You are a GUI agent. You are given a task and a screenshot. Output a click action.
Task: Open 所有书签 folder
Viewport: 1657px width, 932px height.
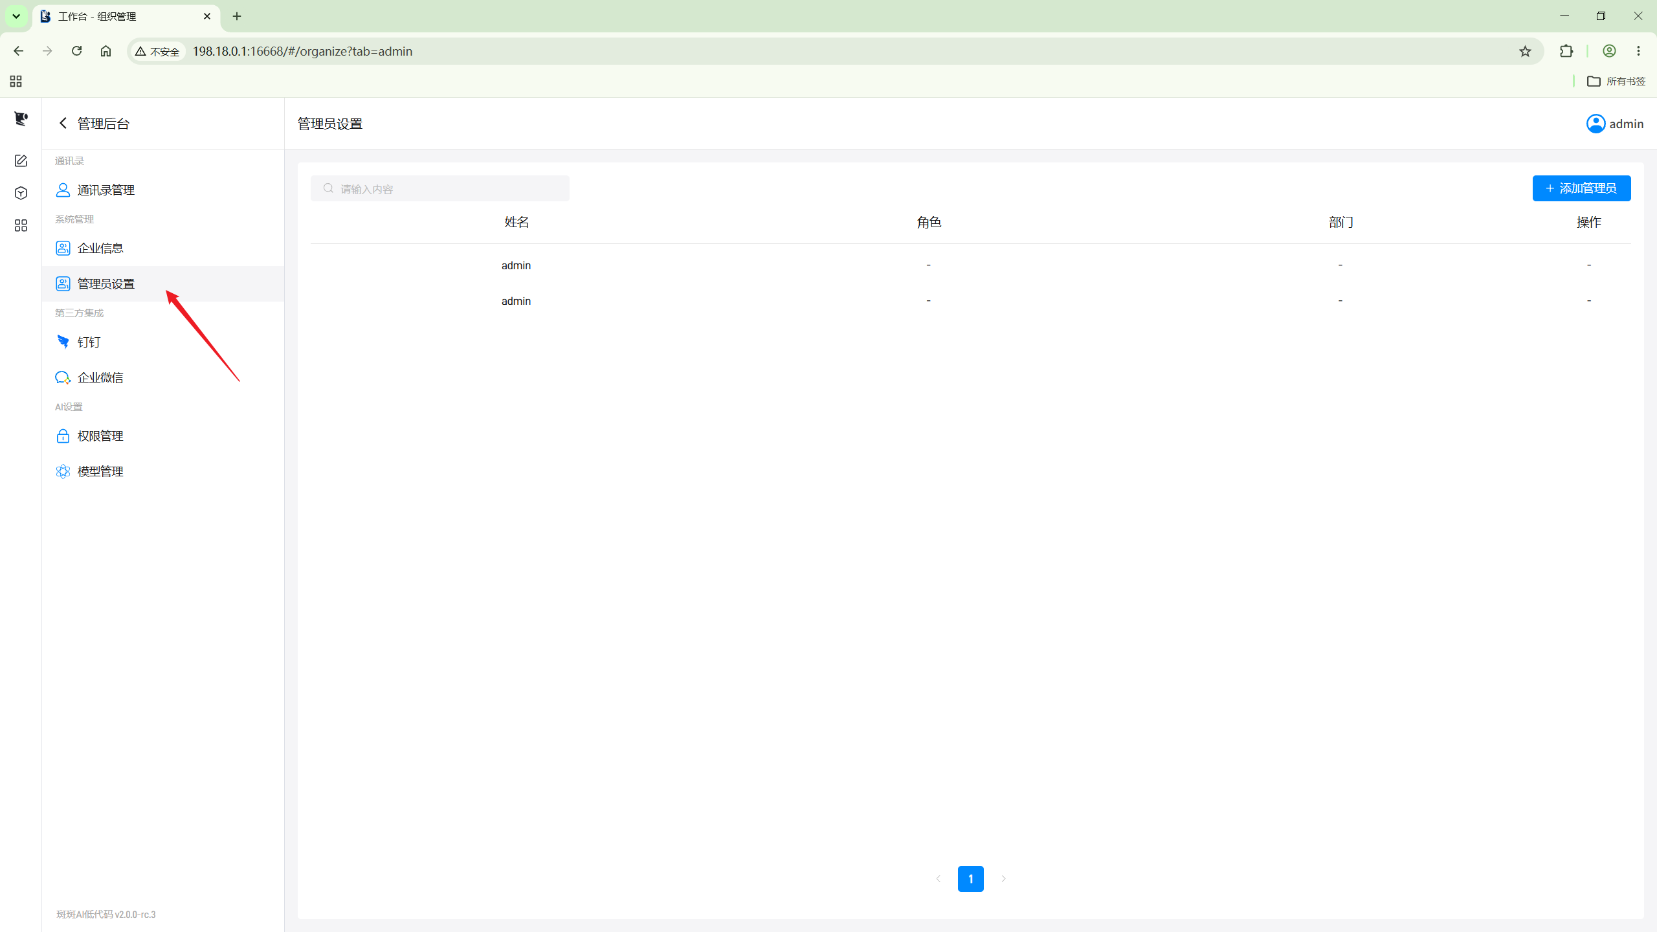pos(1616,81)
